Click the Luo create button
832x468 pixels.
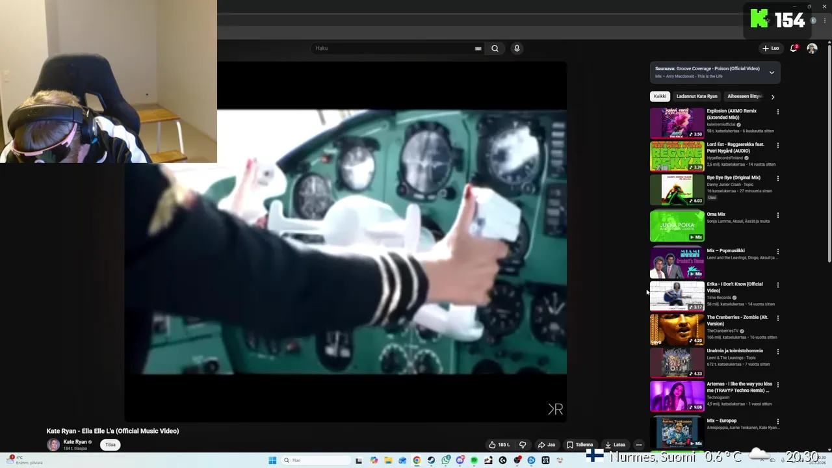click(771, 48)
